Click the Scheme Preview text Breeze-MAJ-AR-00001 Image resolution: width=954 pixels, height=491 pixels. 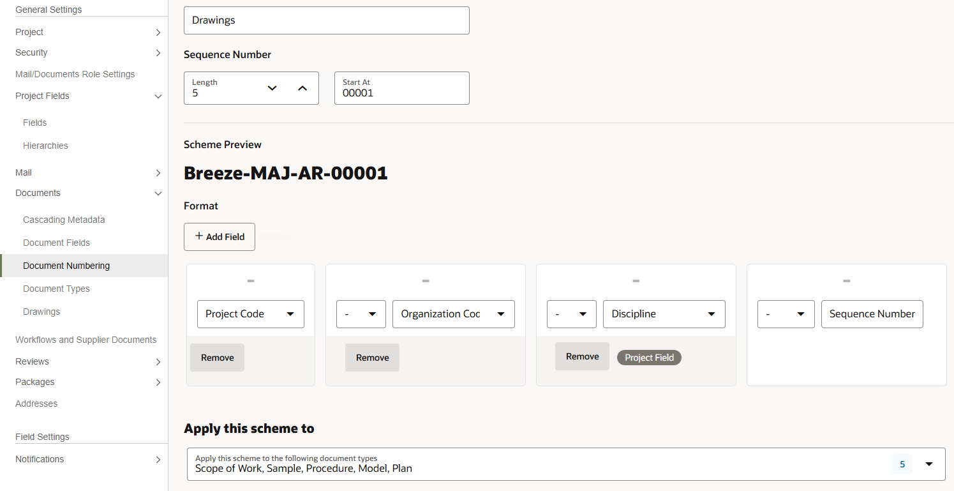(x=286, y=173)
